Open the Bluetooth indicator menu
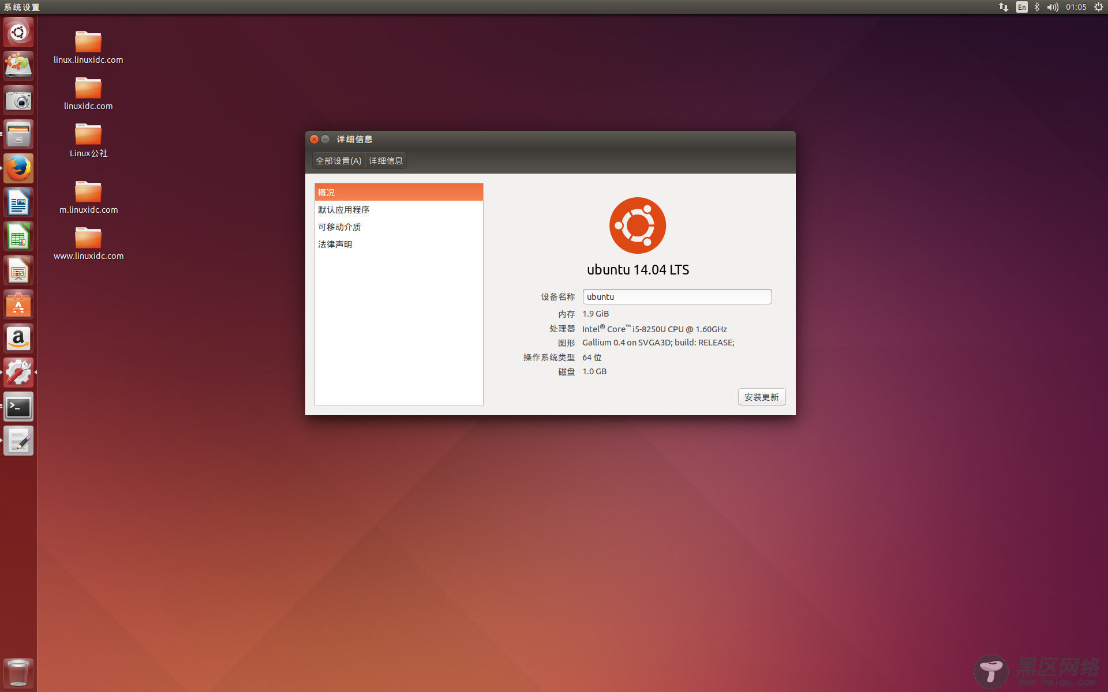Screen dimensions: 1108x692 click(x=1037, y=7)
